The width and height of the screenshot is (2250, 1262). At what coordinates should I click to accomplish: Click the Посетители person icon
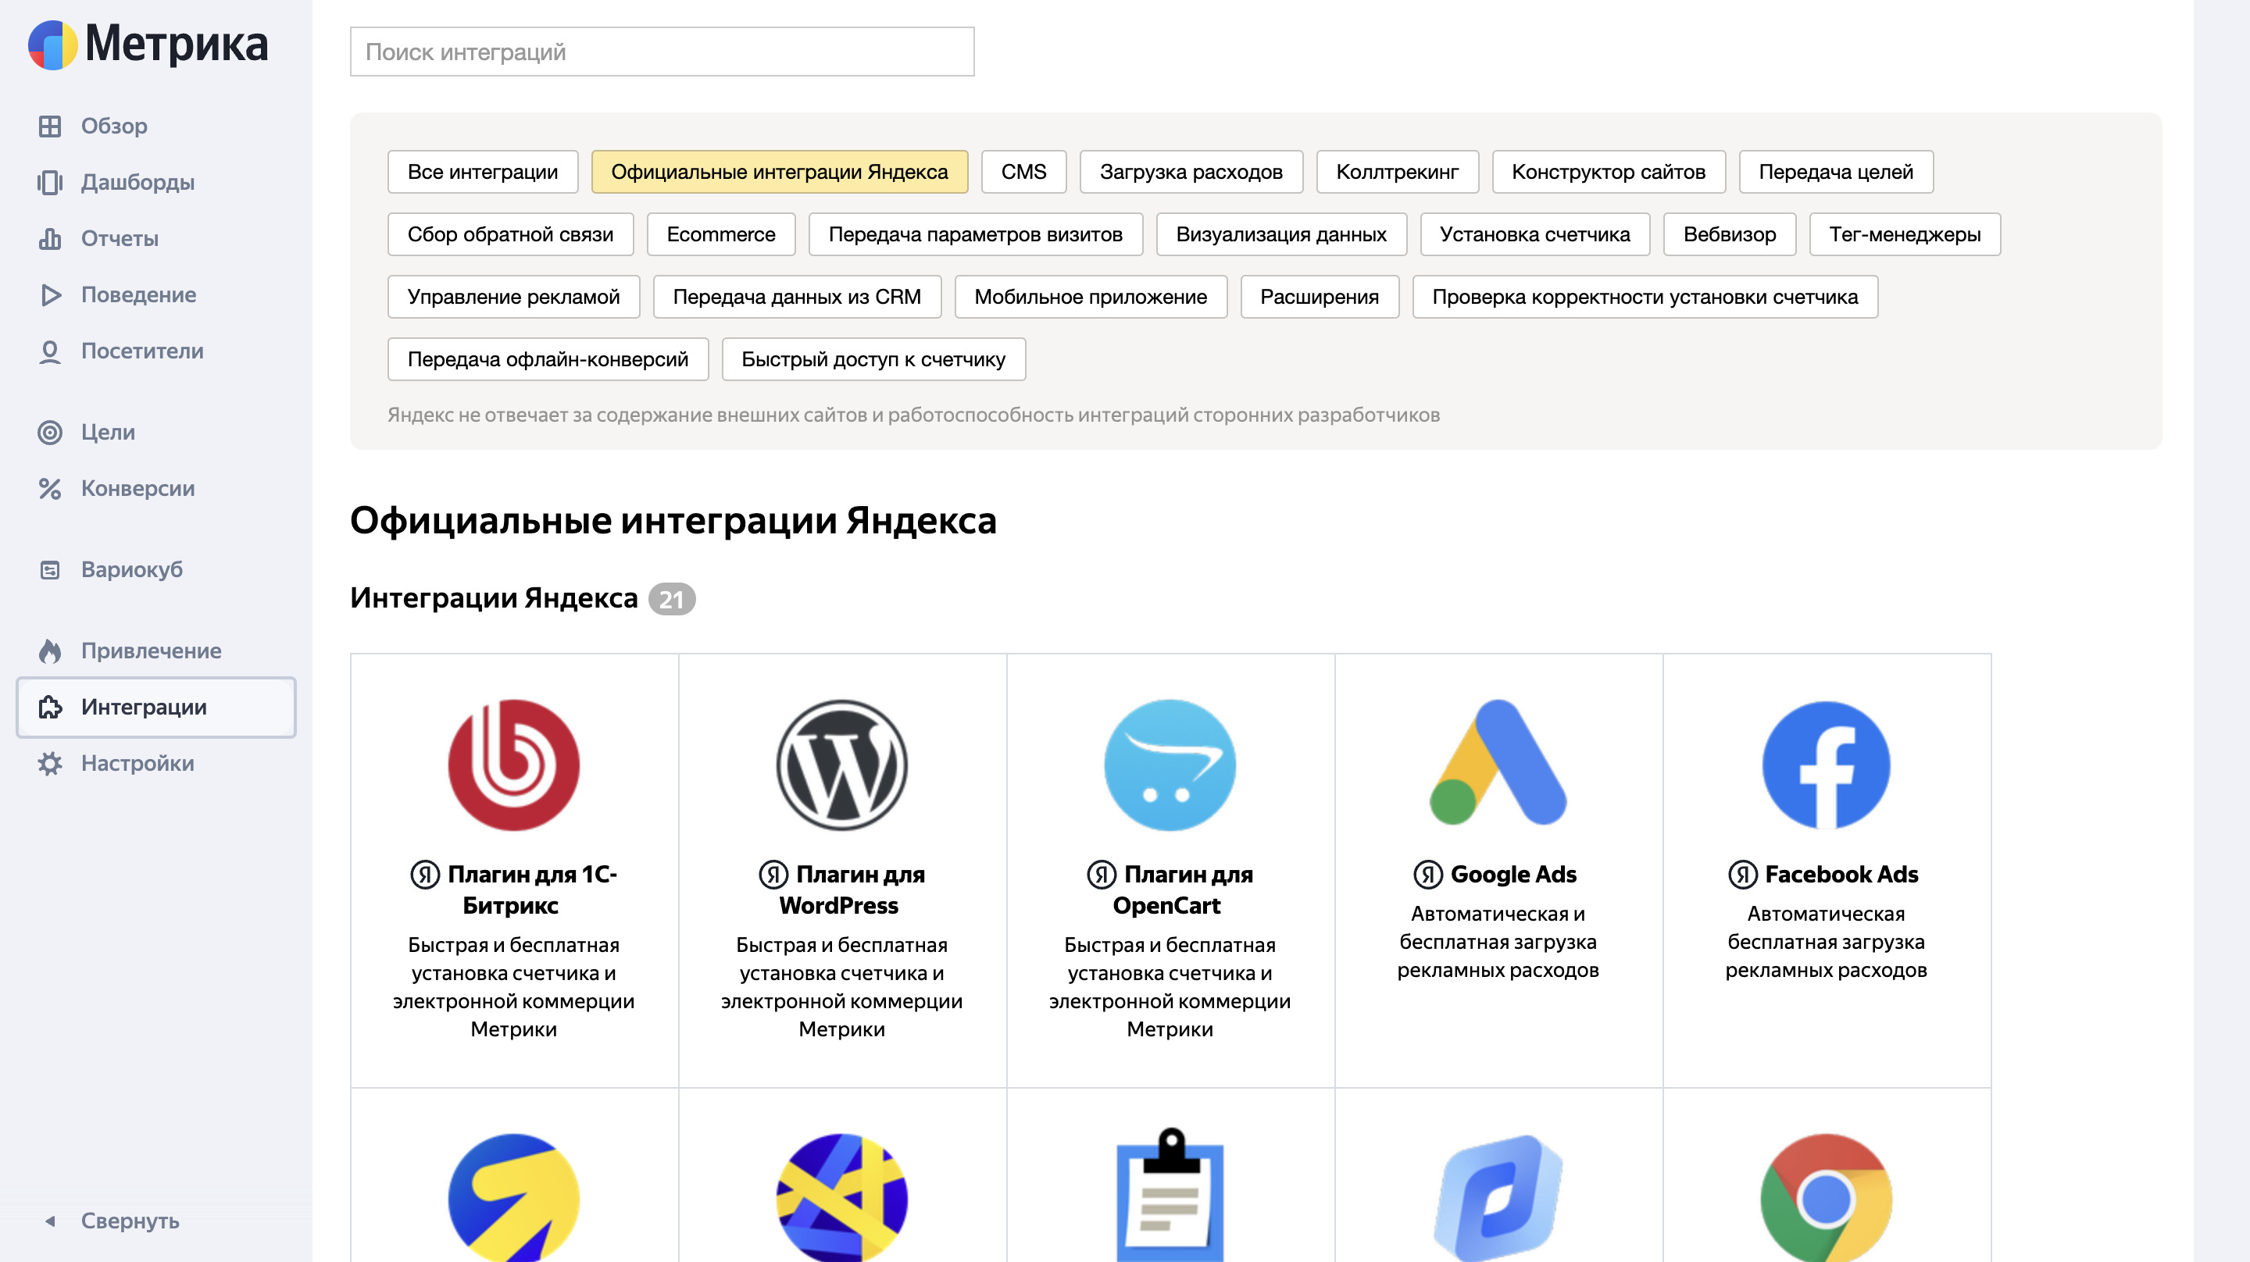(x=50, y=351)
